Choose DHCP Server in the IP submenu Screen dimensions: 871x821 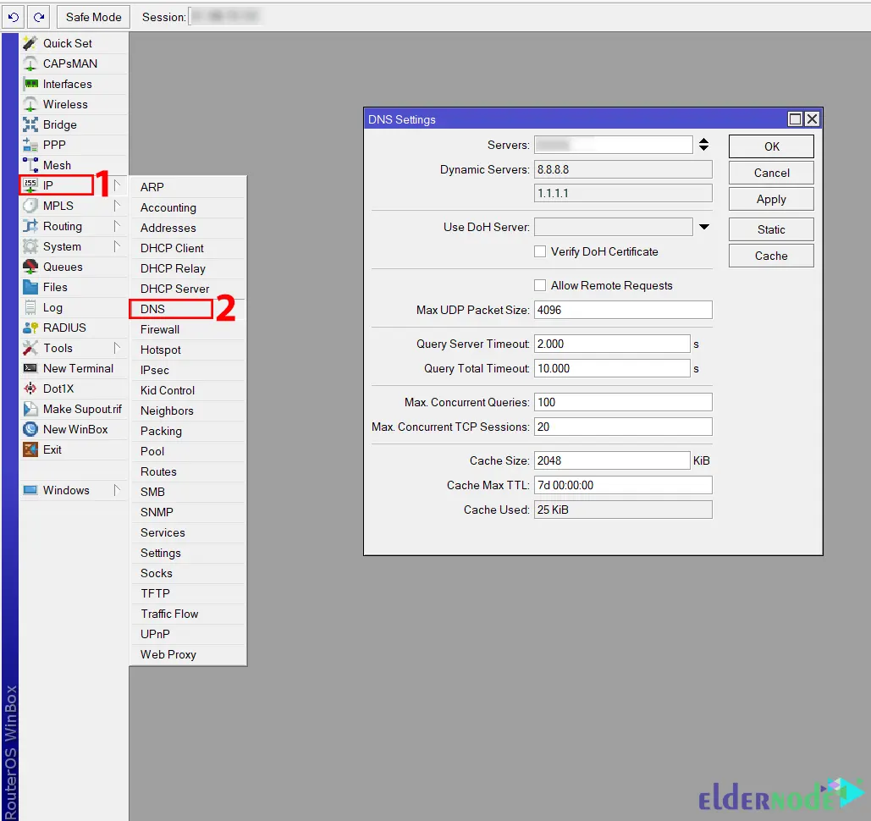174,289
